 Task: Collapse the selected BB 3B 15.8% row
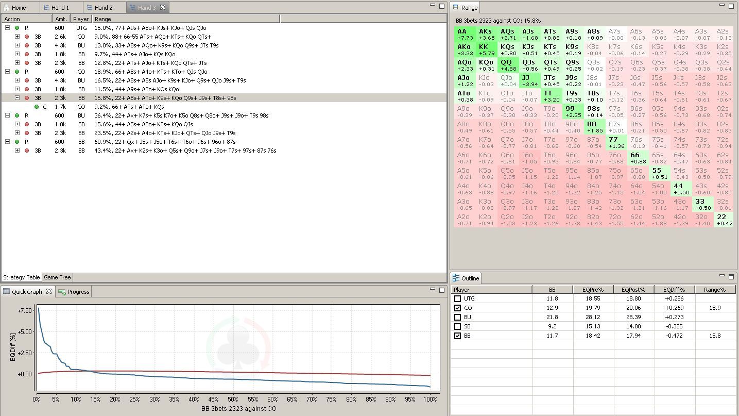click(x=17, y=98)
